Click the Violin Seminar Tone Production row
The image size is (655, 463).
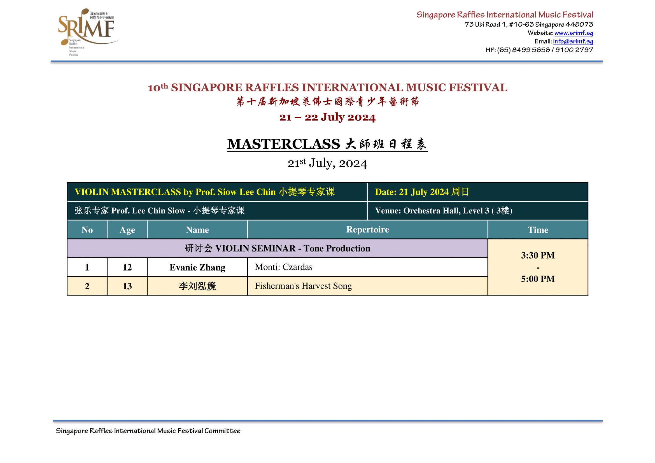click(x=277, y=248)
